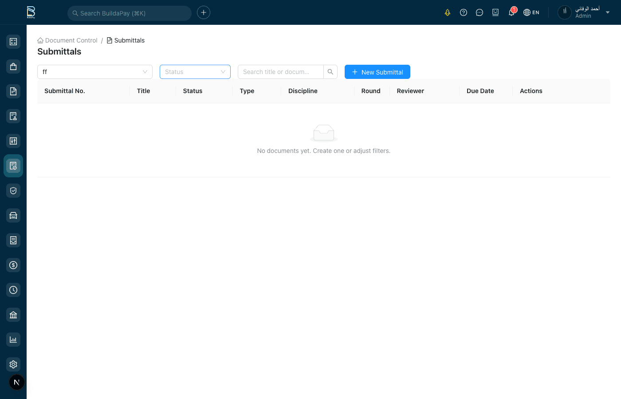Screen dimensions: 621x399
Task: Click the New Submittal button
Action: (x=377, y=72)
